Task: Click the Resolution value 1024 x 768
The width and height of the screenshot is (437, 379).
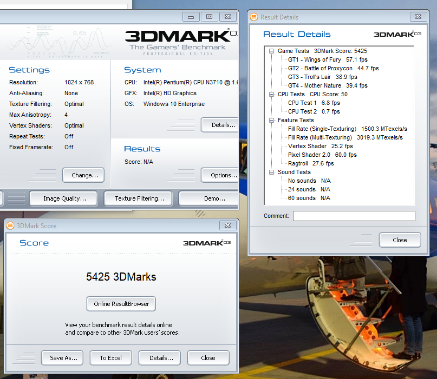Action: 79,82
